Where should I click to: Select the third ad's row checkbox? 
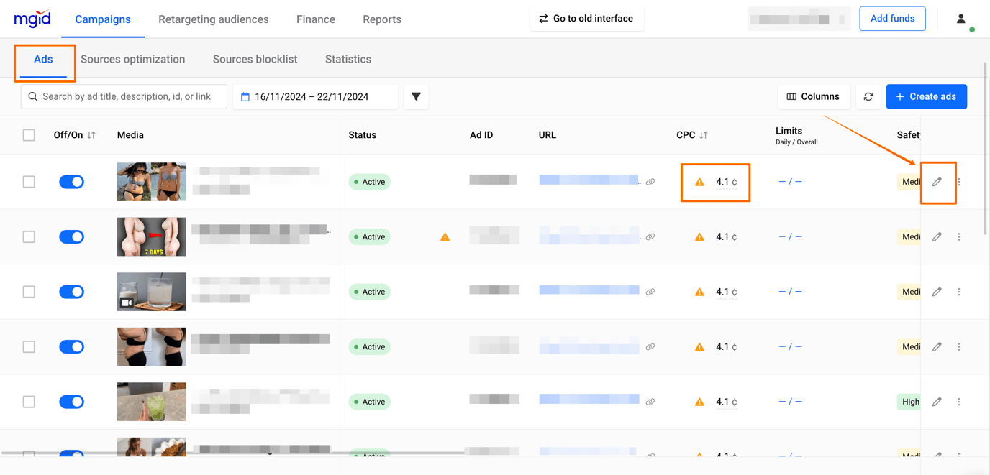(x=29, y=291)
